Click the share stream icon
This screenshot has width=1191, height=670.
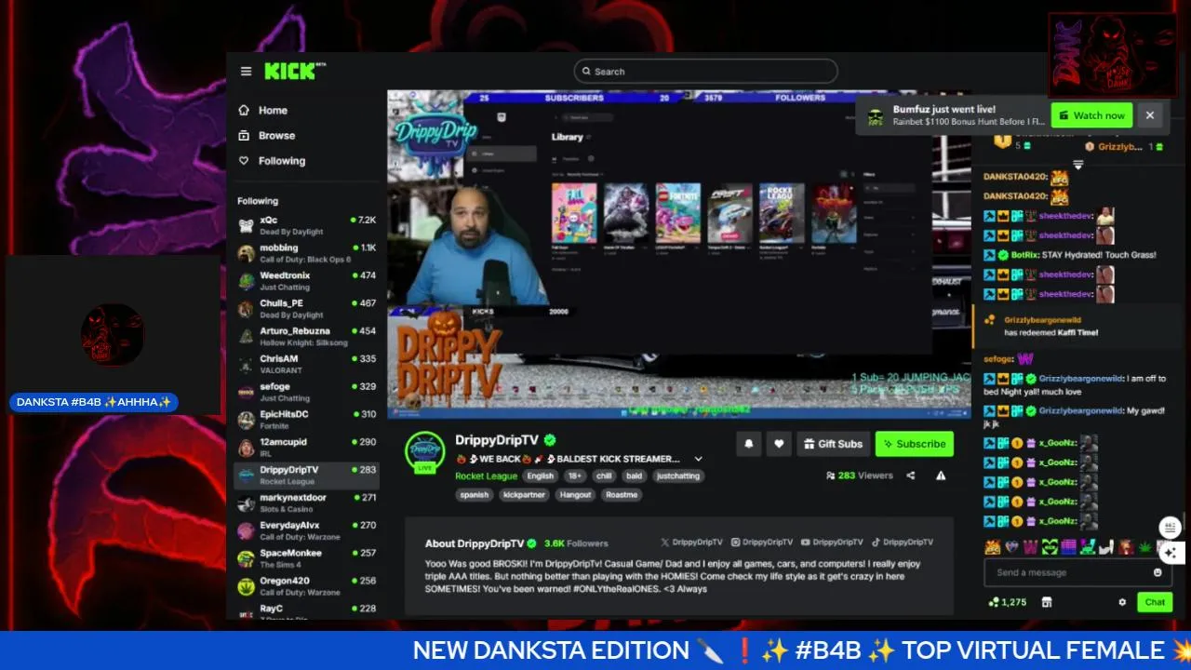click(x=910, y=476)
